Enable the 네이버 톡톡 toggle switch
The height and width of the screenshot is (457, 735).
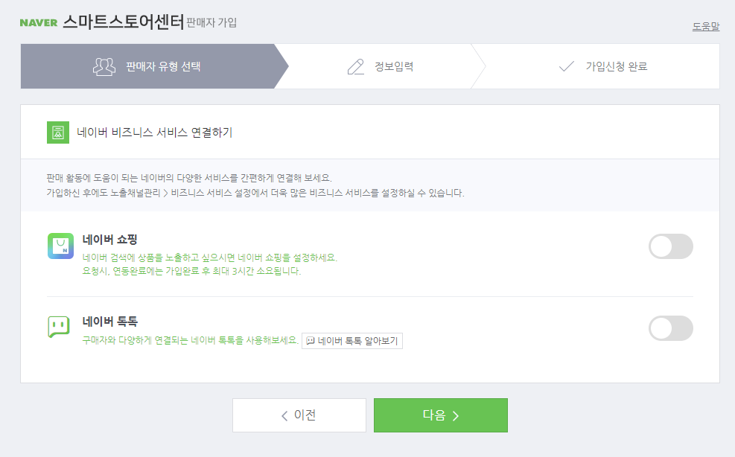click(x=671, y=328)
